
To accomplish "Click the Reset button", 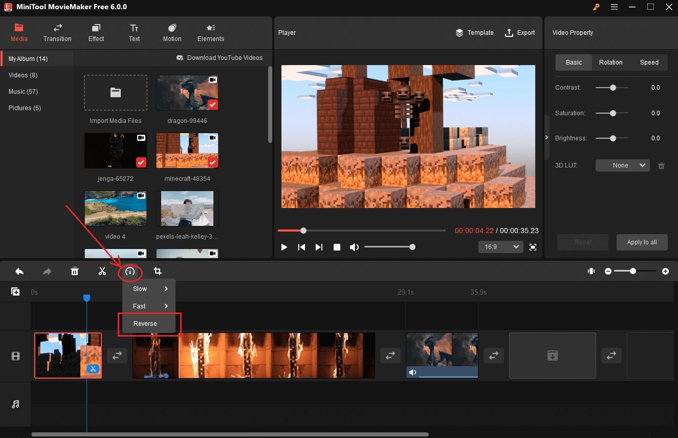I will pyautogui.click(x=583, y=242).
